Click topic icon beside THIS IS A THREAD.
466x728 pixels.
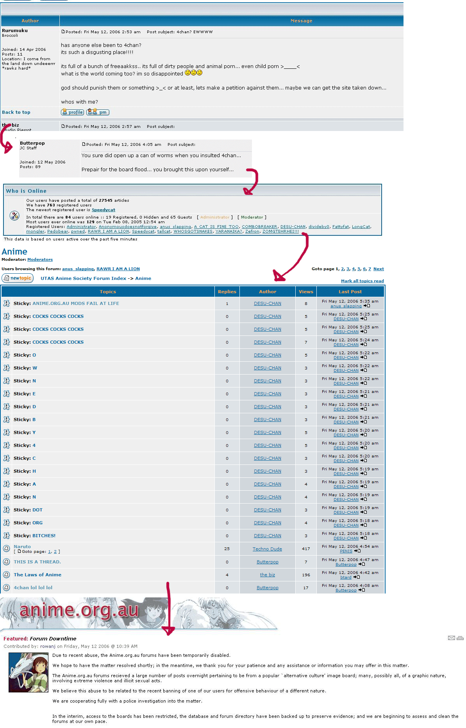coord(7,562)
